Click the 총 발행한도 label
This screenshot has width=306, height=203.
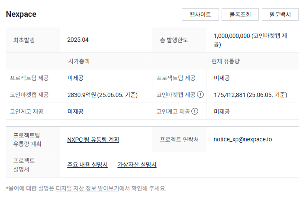[x=174, y=40]
